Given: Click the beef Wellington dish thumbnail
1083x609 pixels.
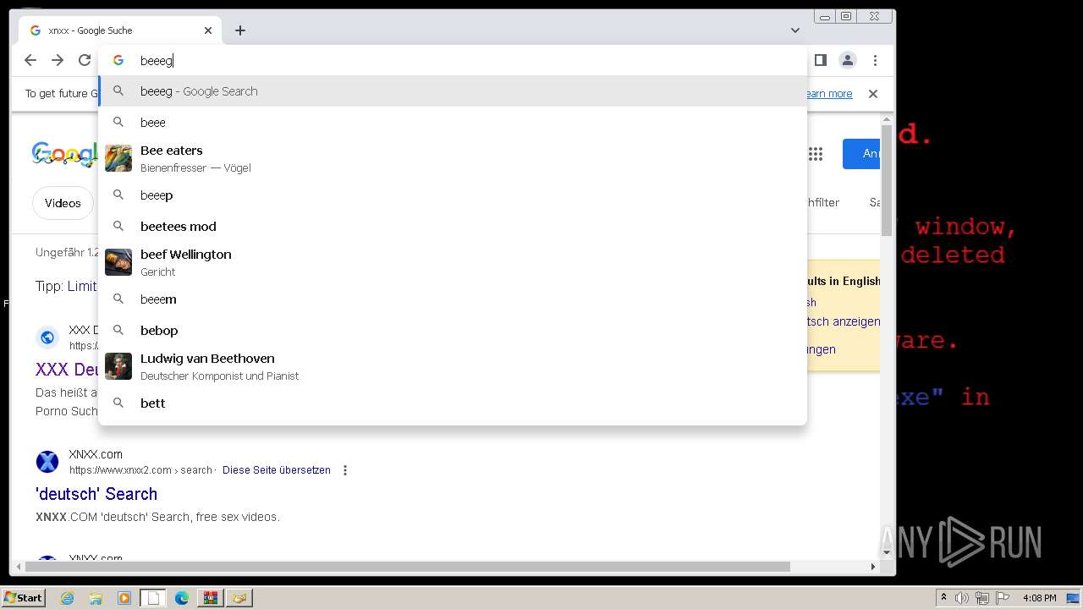Looking at the screenshot, I should click(118, 262).
